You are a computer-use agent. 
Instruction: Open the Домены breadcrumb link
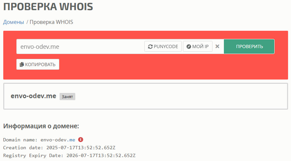[x=13, y=22]
